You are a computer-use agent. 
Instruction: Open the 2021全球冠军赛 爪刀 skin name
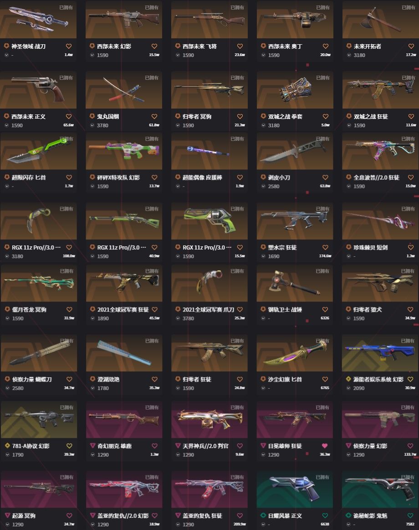click(208, 309)
